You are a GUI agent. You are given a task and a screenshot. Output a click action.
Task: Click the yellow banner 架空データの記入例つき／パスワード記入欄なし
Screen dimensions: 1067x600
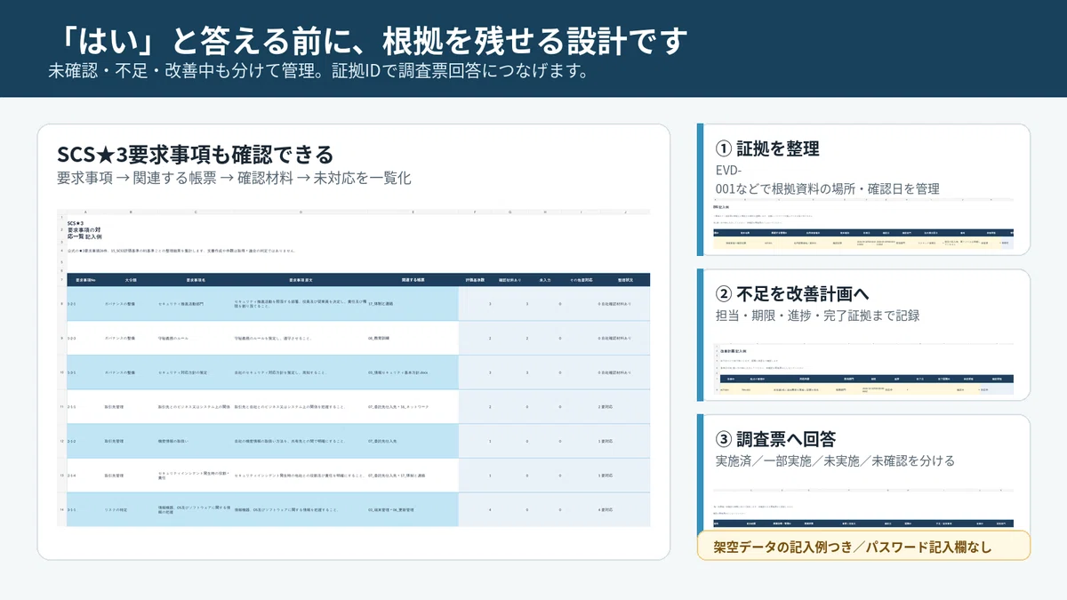(863, 547)
